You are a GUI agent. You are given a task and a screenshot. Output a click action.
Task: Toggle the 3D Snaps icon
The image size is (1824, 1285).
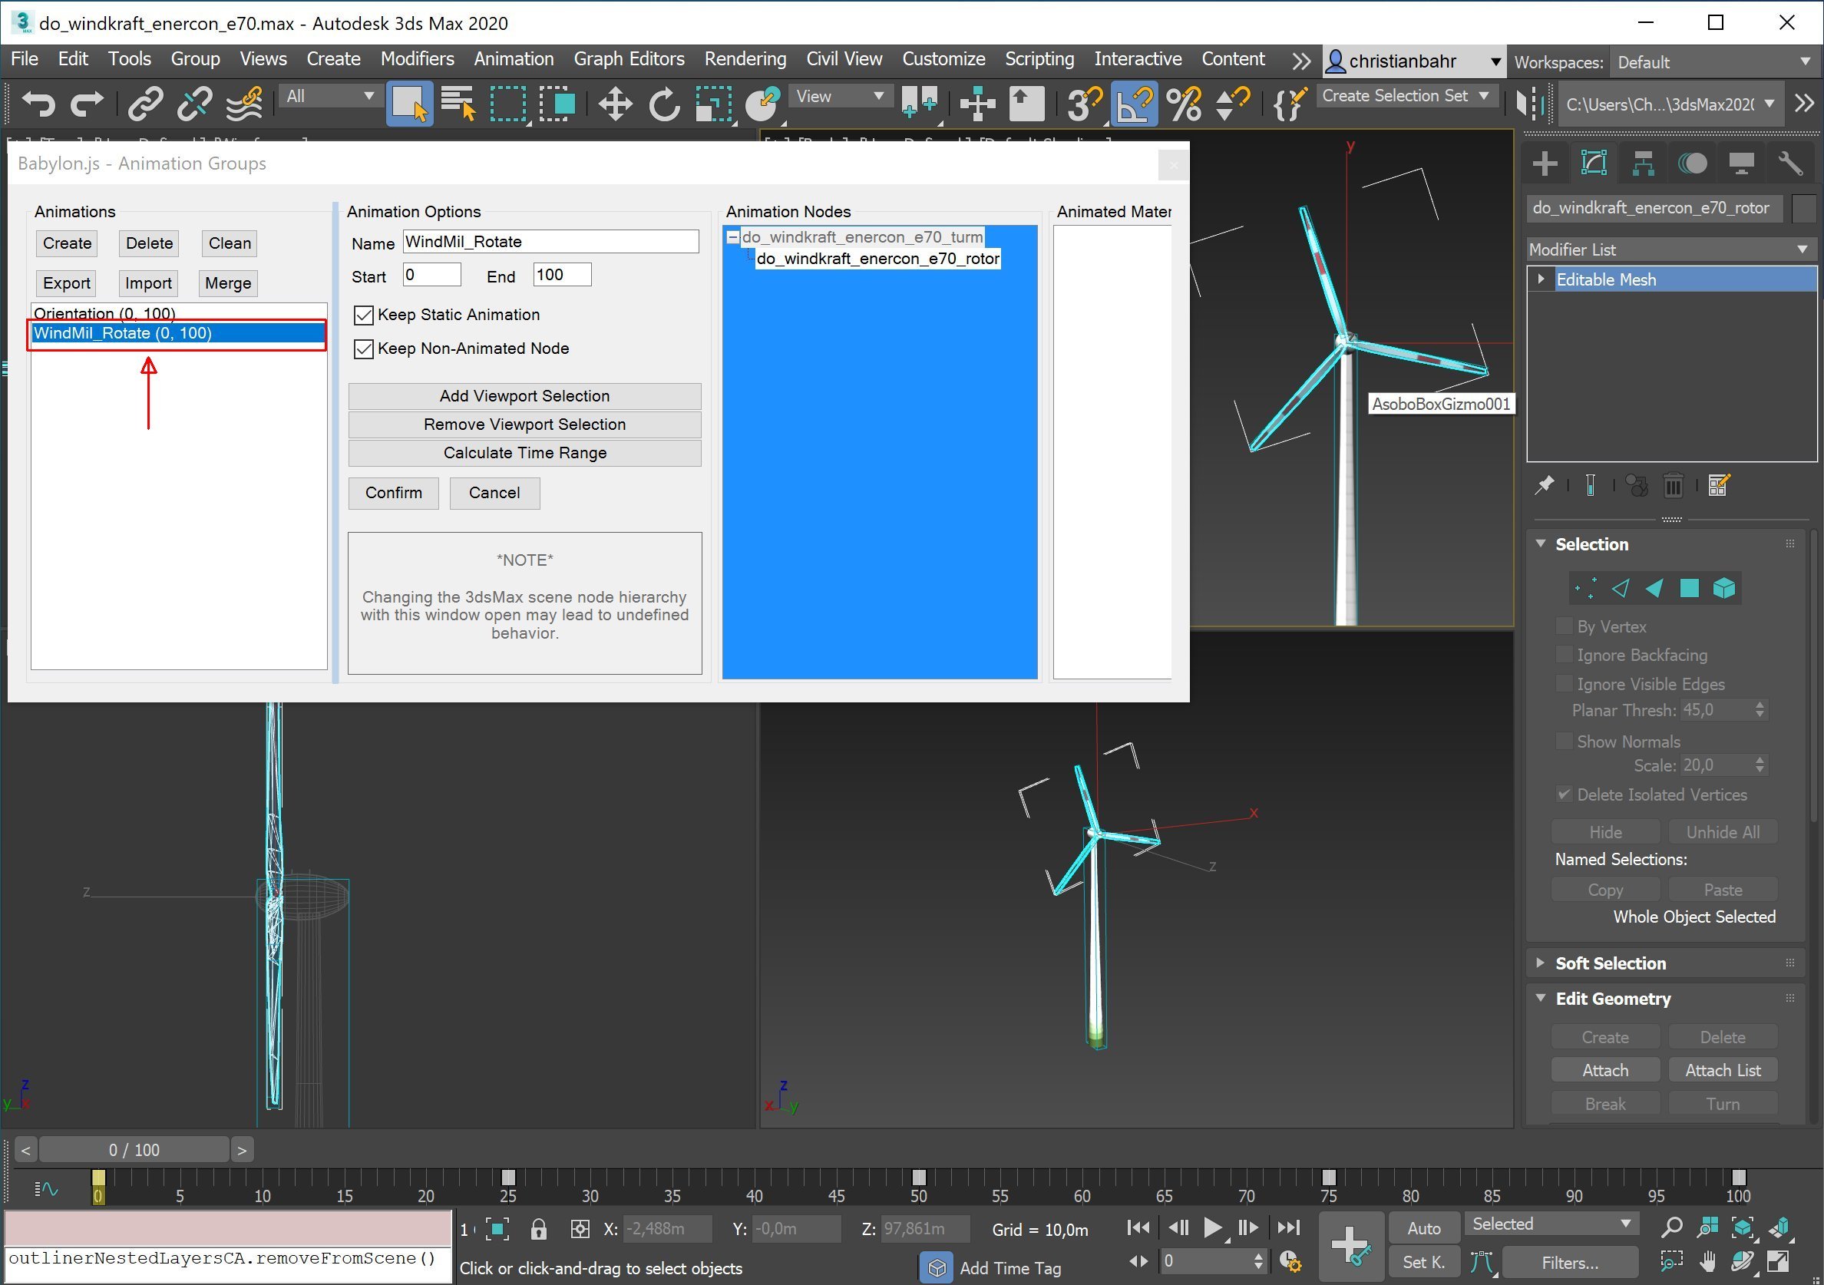click(x=1085, y=103)
